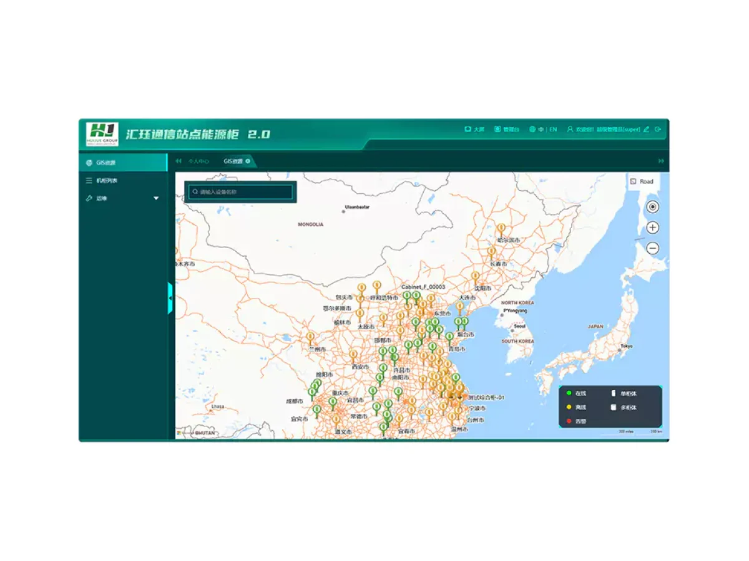Click the language globe icon in header
749x561 pixels.
[x=532, y=130]
